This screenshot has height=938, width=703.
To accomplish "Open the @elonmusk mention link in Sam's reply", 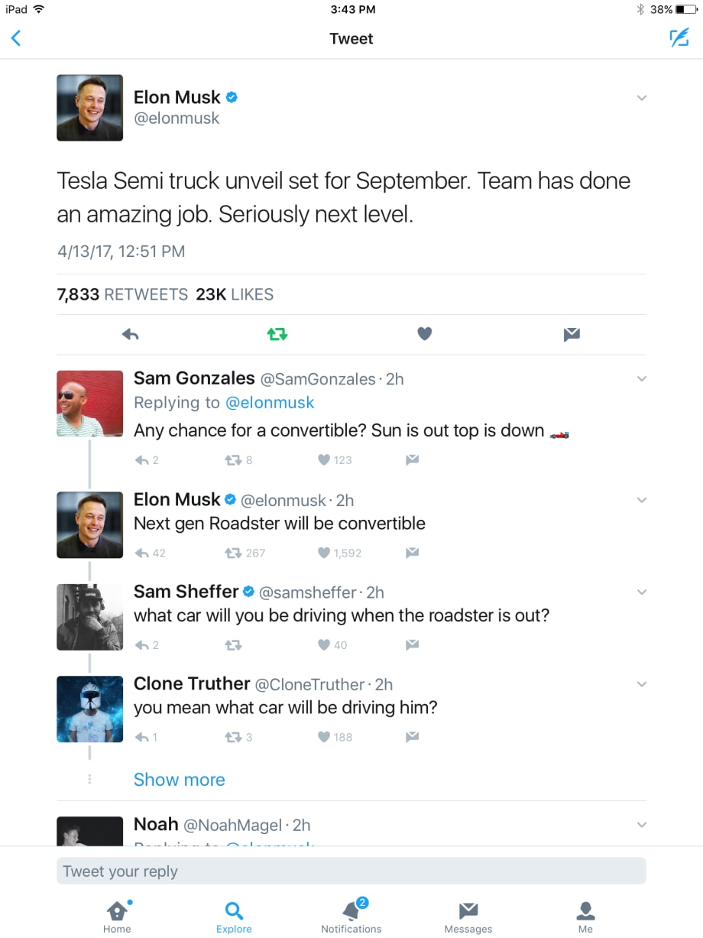I will click(x=270, y=403).
